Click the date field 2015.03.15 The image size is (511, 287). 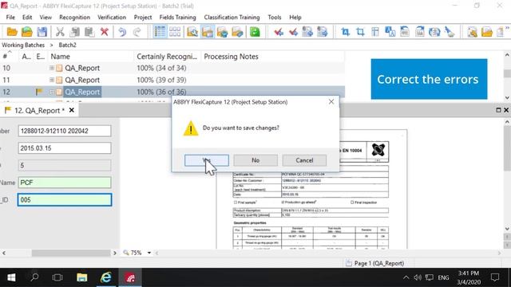(x=65, y=148)
